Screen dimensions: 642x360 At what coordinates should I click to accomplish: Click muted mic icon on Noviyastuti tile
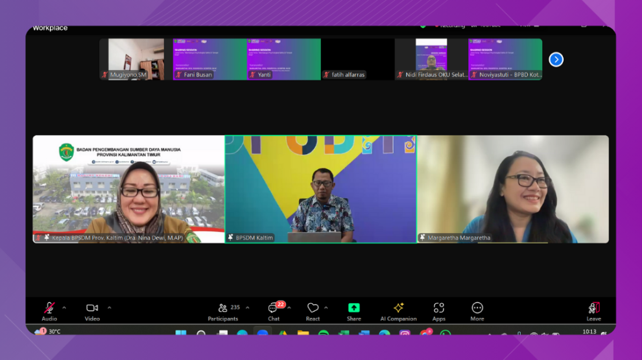pos(474,74)
